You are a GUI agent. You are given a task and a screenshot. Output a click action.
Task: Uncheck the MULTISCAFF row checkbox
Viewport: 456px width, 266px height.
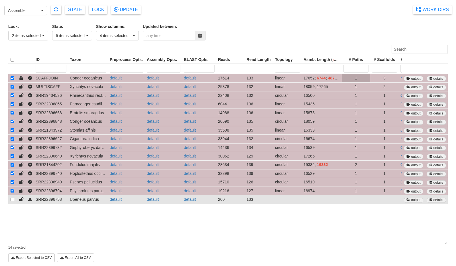[12, 87]
